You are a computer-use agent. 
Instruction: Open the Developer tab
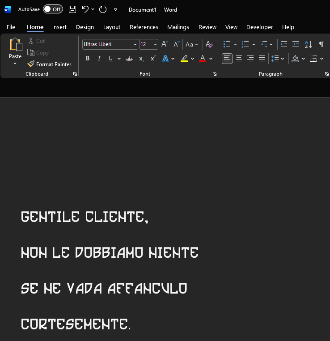coord(260,27)
